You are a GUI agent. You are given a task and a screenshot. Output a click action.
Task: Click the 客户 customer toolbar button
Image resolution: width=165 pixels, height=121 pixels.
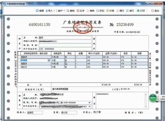tap(59, 11)
